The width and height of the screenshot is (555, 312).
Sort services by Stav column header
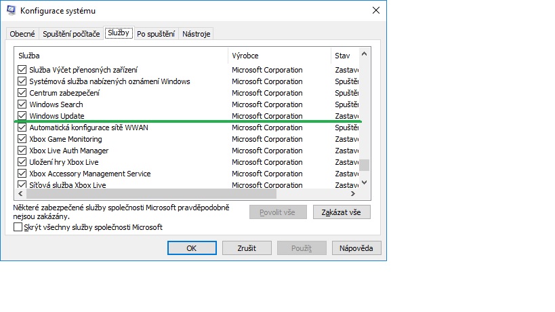pyautogui.click(x=344, y=55)
